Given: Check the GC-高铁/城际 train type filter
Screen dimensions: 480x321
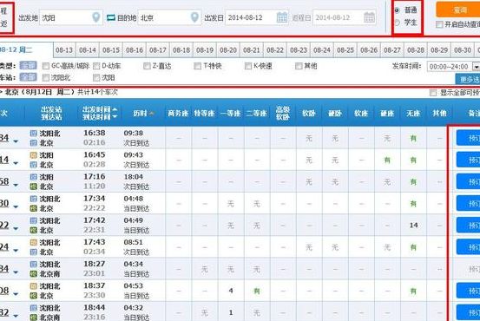Looking at the screenshot, I should 46,66.
